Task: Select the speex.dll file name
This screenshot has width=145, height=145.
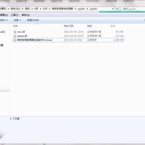Action: [22, 36]
